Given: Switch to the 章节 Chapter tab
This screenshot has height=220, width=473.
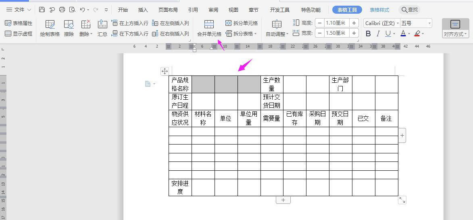Looking at the screenshot, I should click(253, 10).
